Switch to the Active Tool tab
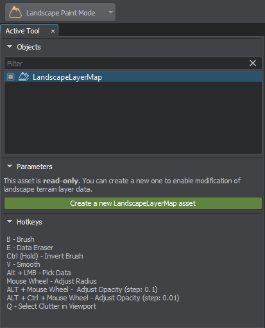Viewport: 265px width, 328px height. click(22, 31)
